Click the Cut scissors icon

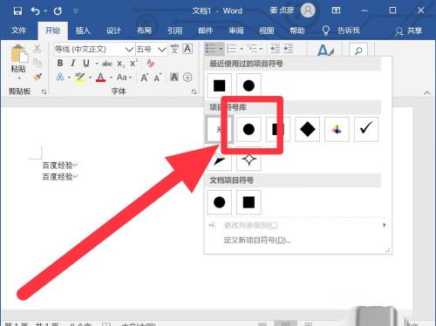click(37, 49)
